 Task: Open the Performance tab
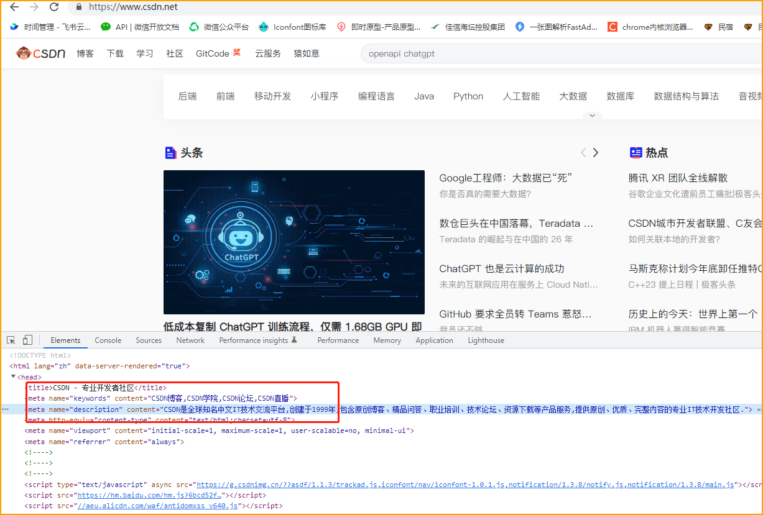tap(338, 340)
